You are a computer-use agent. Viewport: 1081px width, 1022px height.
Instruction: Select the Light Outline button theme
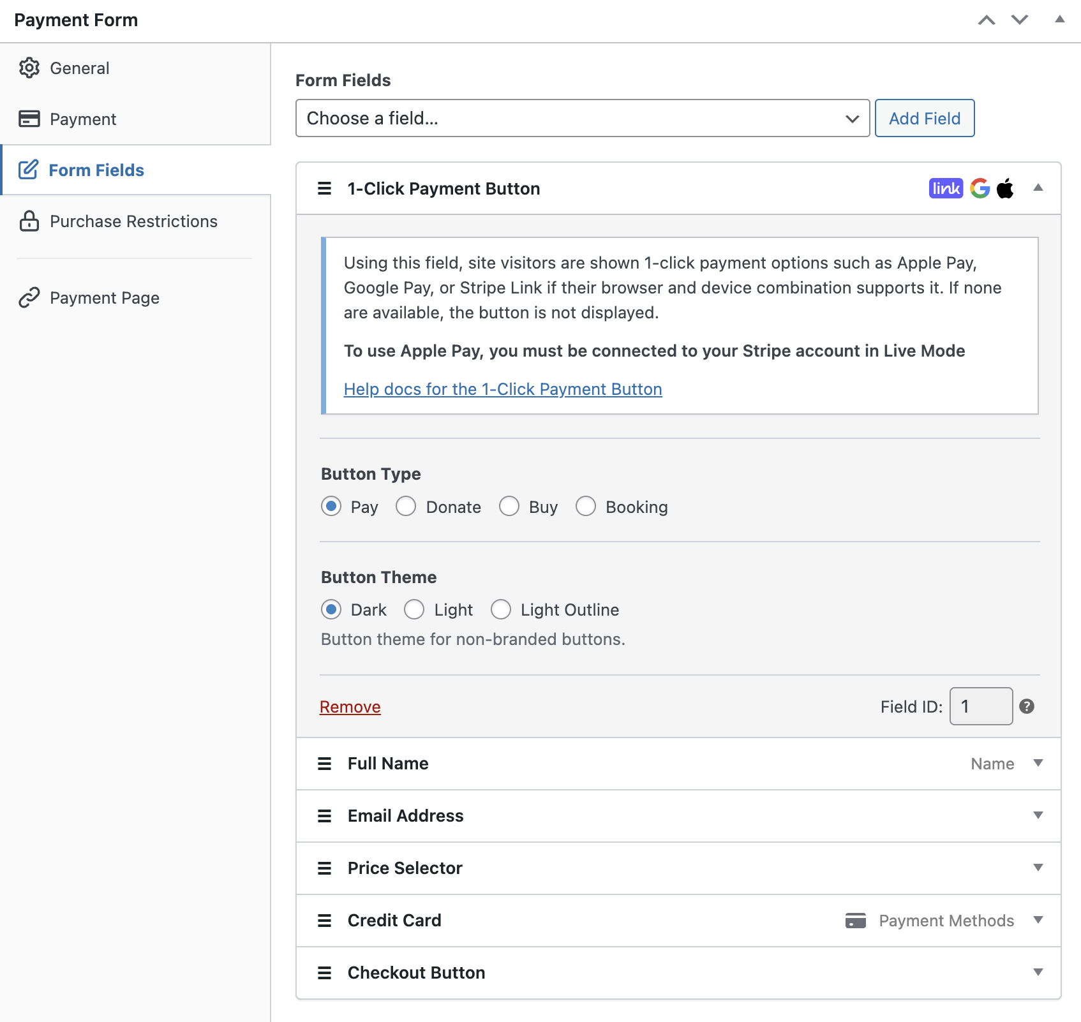[x=501, y=609]
